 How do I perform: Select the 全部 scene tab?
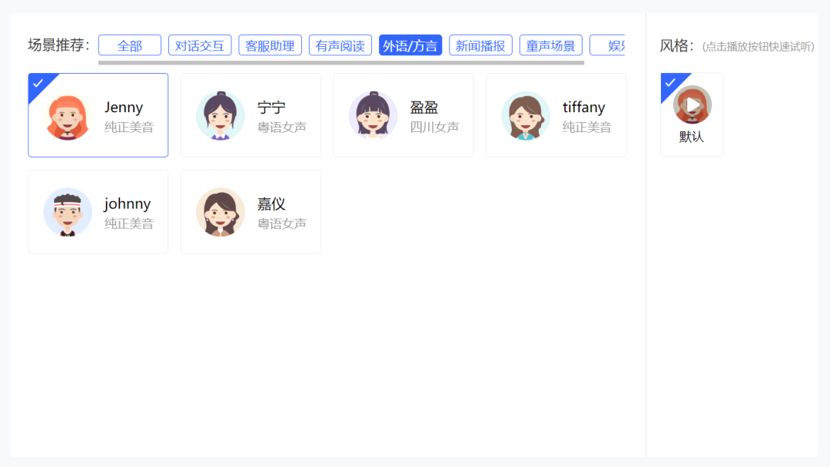[x=130, y=46]
